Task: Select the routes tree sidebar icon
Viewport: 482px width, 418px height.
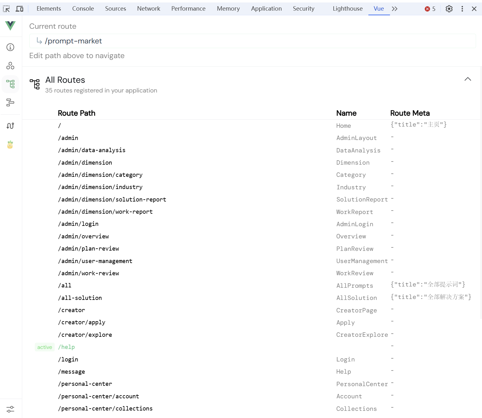Action: [10, 84]
